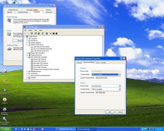The height and width of the screenshot is (131, 164).
Task: Expand the Floppy disk controllers node
Action: pyautogui.click(x=27, y=53)
